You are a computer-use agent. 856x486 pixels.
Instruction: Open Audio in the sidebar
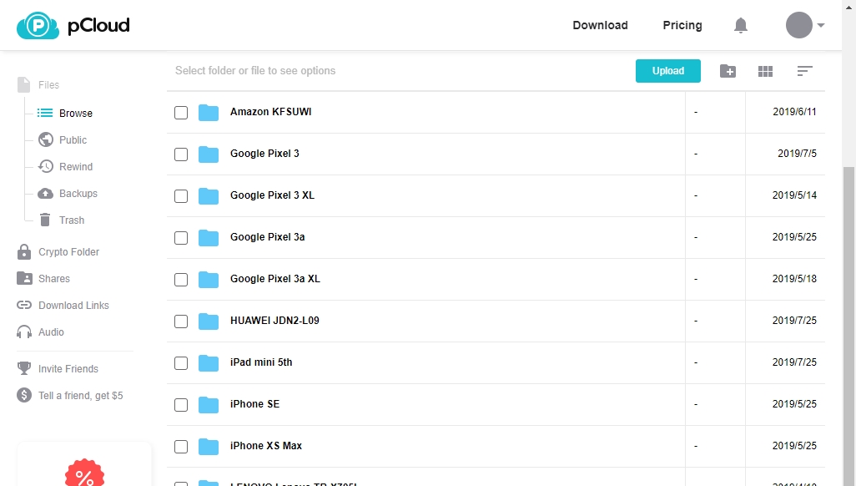point(51,332)
